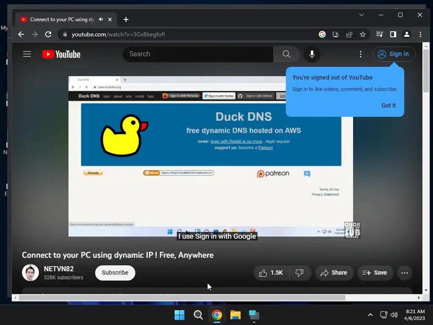The height and width of the screenshot is (325, 433).
Task: Open the tab search chevron dropdown
Action: [x=362, y=15]
